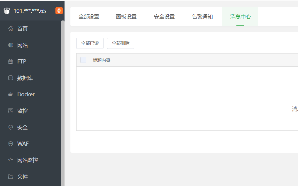Viewport: 298px width, 186px height.
Task: Click the globe icon for 网站
Action: coord(11,45)
